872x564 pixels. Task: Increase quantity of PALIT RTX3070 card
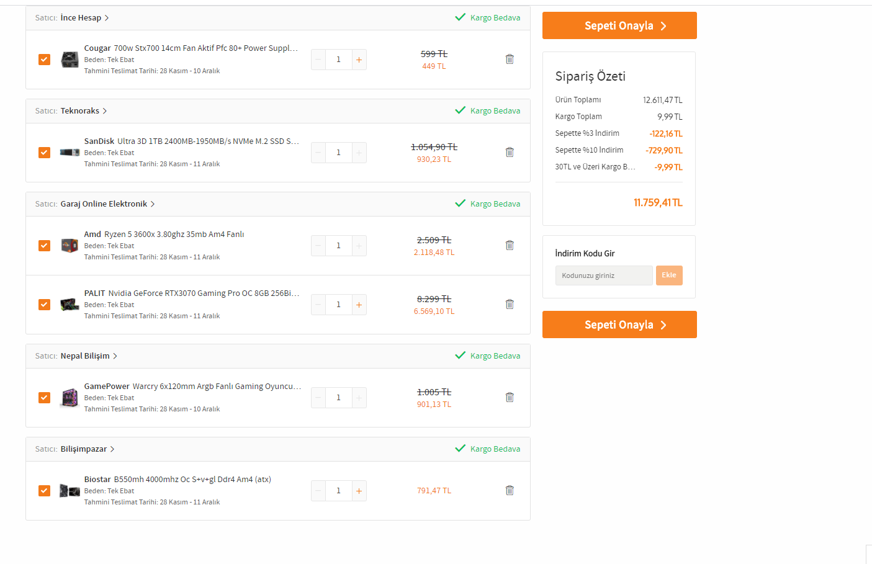point(359,305)
